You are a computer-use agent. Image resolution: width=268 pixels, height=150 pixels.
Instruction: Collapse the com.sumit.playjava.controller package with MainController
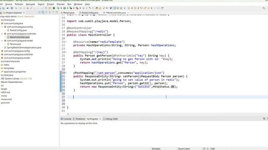pos(2,34)
